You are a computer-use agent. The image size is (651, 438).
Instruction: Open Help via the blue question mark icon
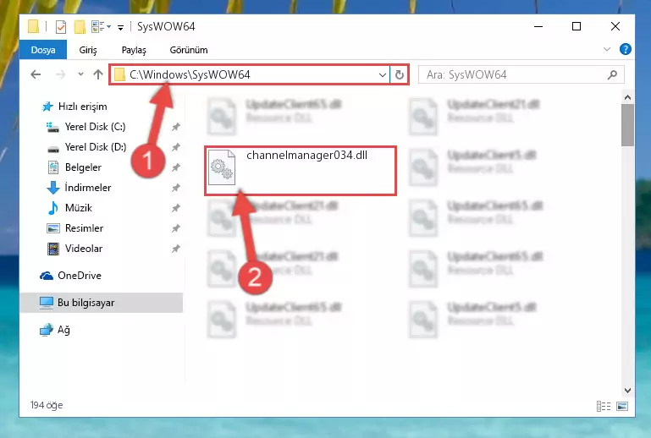click(x=625, y=49)
